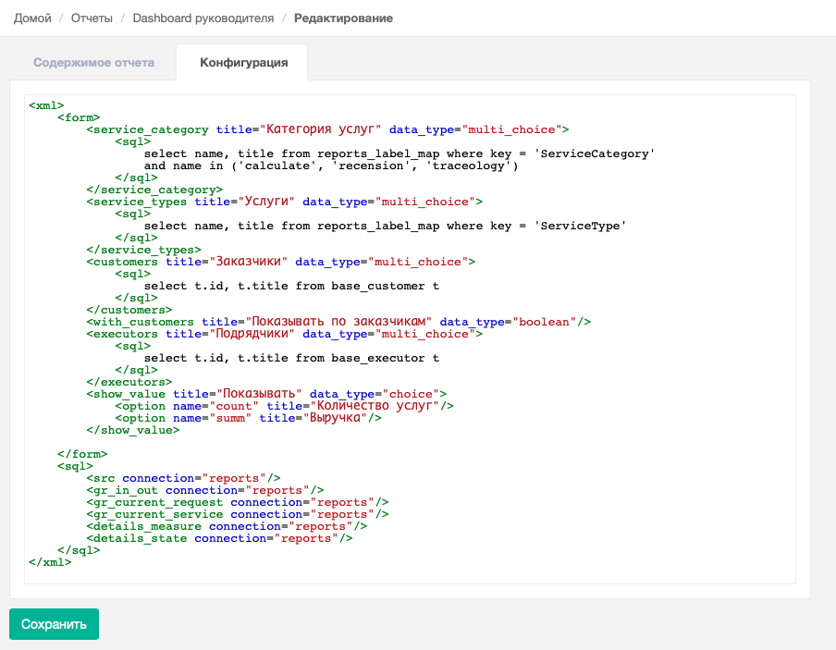This screenshot has height=650, width=836.
Task: Click the "Количество услуг" title value
Action: click(x=375, y=406)
